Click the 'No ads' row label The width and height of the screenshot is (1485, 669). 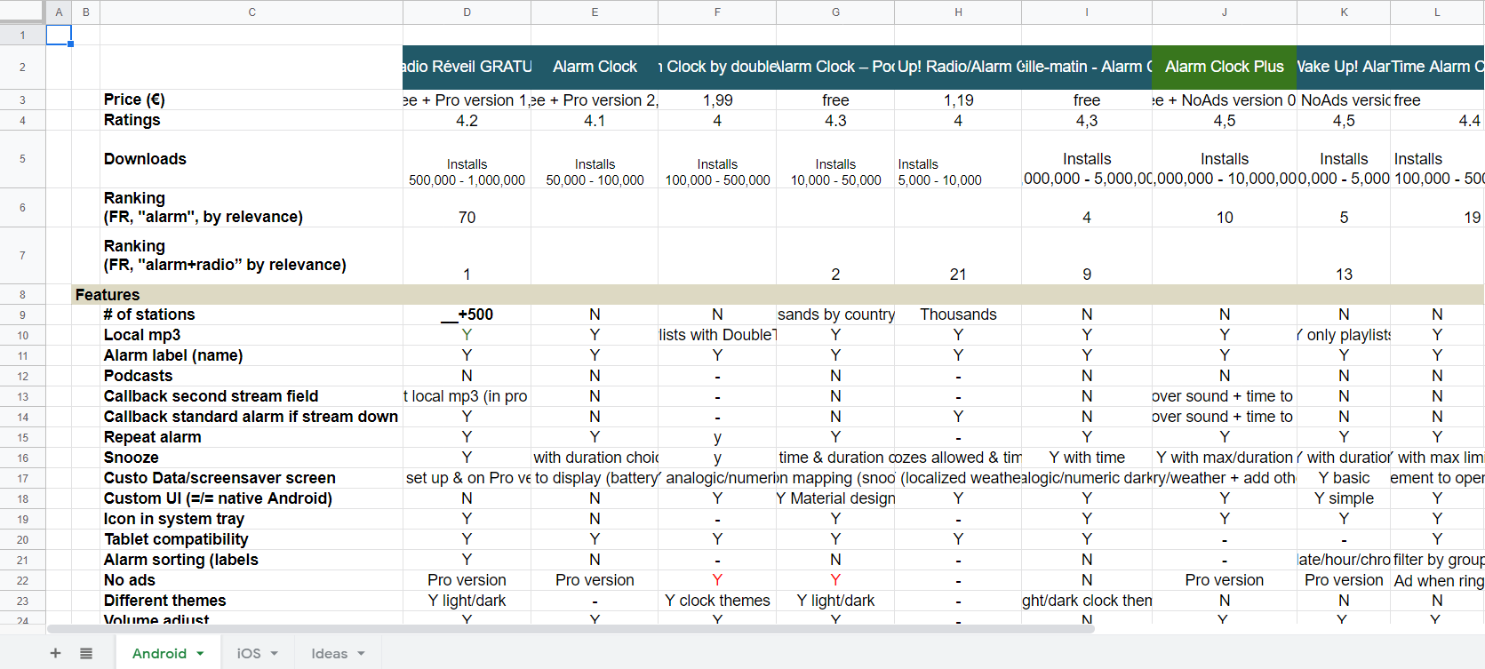pyautogui.click(x=251, y=580)
